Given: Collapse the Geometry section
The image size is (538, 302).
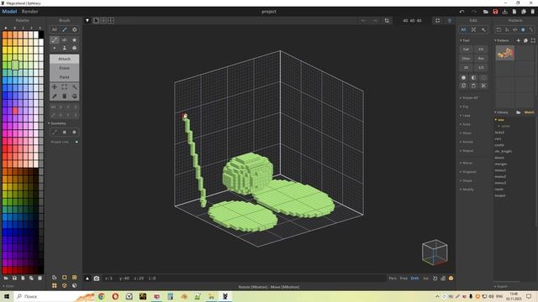Looking at the screenshot, I should [x=57, y=123].
